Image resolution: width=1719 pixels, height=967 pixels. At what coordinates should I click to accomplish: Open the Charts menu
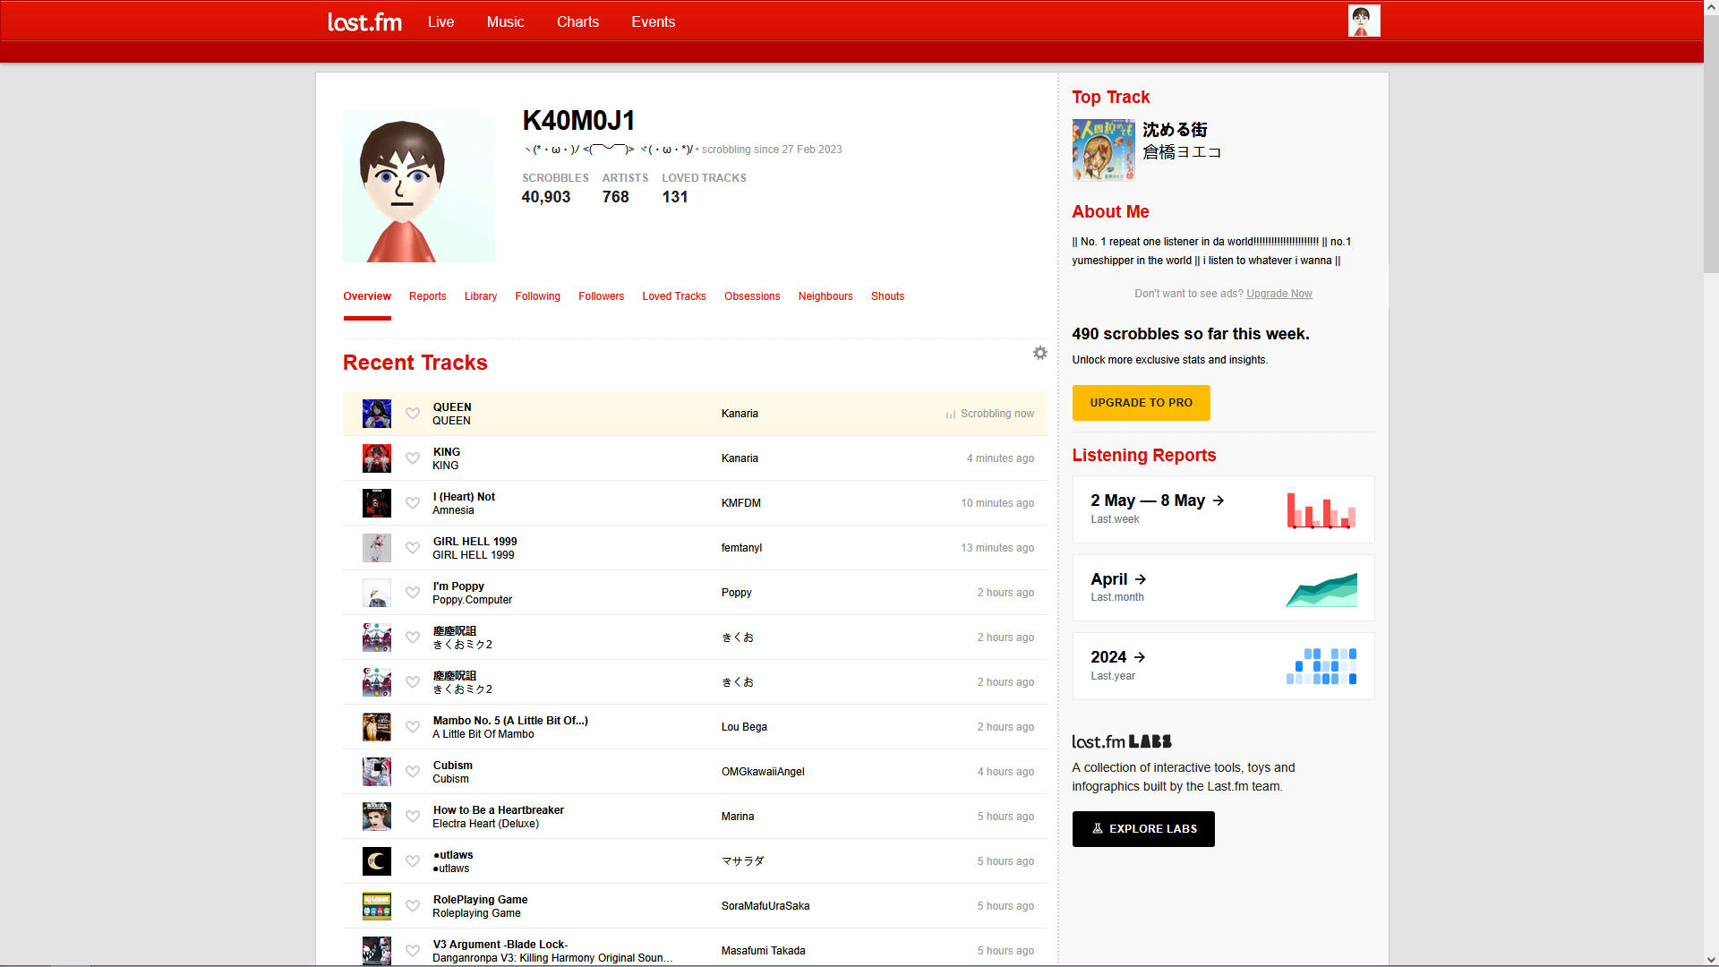click(577, 21)
